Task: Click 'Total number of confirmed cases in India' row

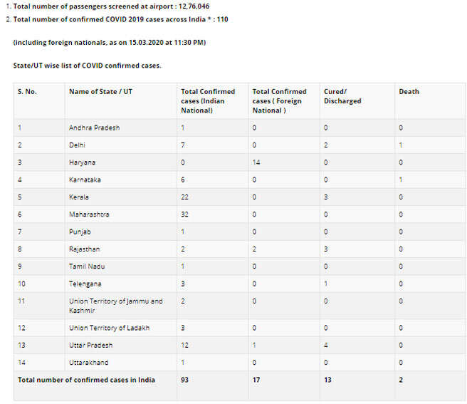Action: tap(239, 385)
